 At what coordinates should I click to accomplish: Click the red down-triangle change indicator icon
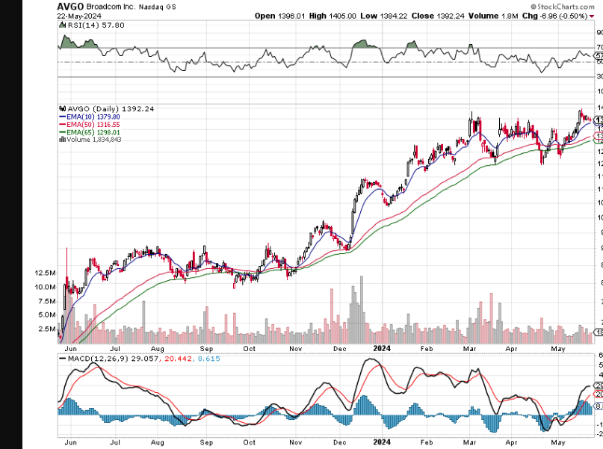[592, 16]
